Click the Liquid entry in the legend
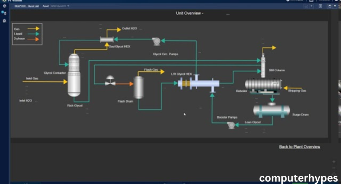The height and width of the screenshot is (184, 341). coord(18,34)
